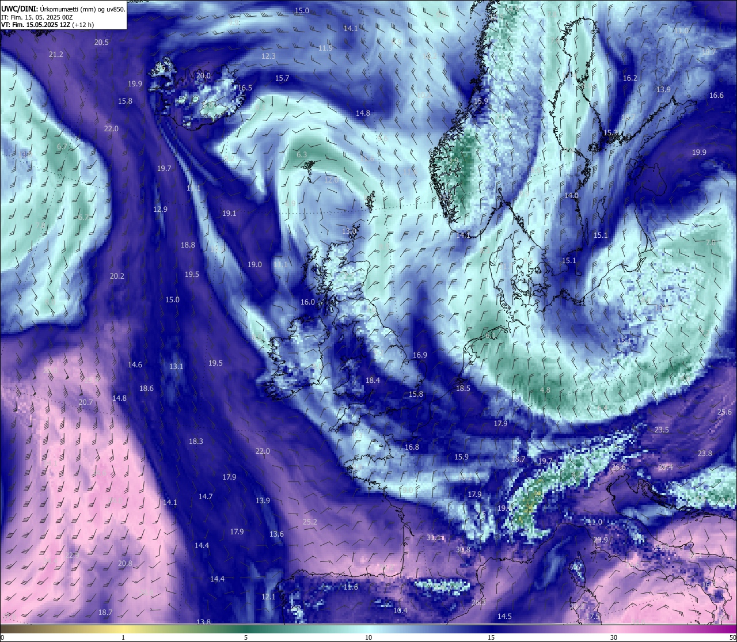Click the map value 12.9
The width and height of the screenshot is (737, 642).
161,209
